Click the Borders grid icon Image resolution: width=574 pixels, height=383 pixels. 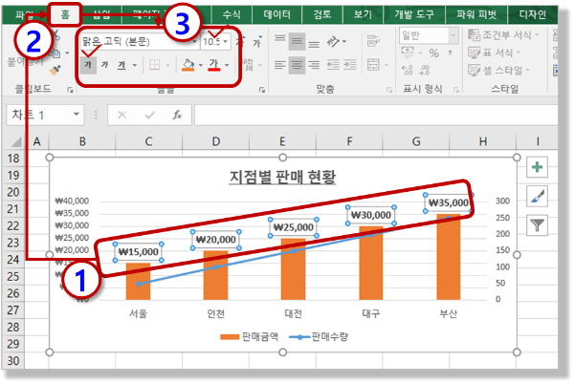pyautogui.click(x=154, y=65)
